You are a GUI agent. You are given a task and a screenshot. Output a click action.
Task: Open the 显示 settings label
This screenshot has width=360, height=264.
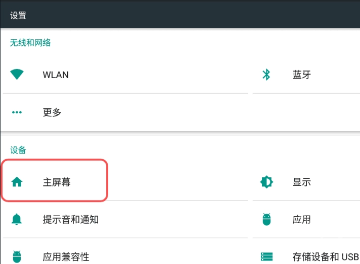coord(302,182)
